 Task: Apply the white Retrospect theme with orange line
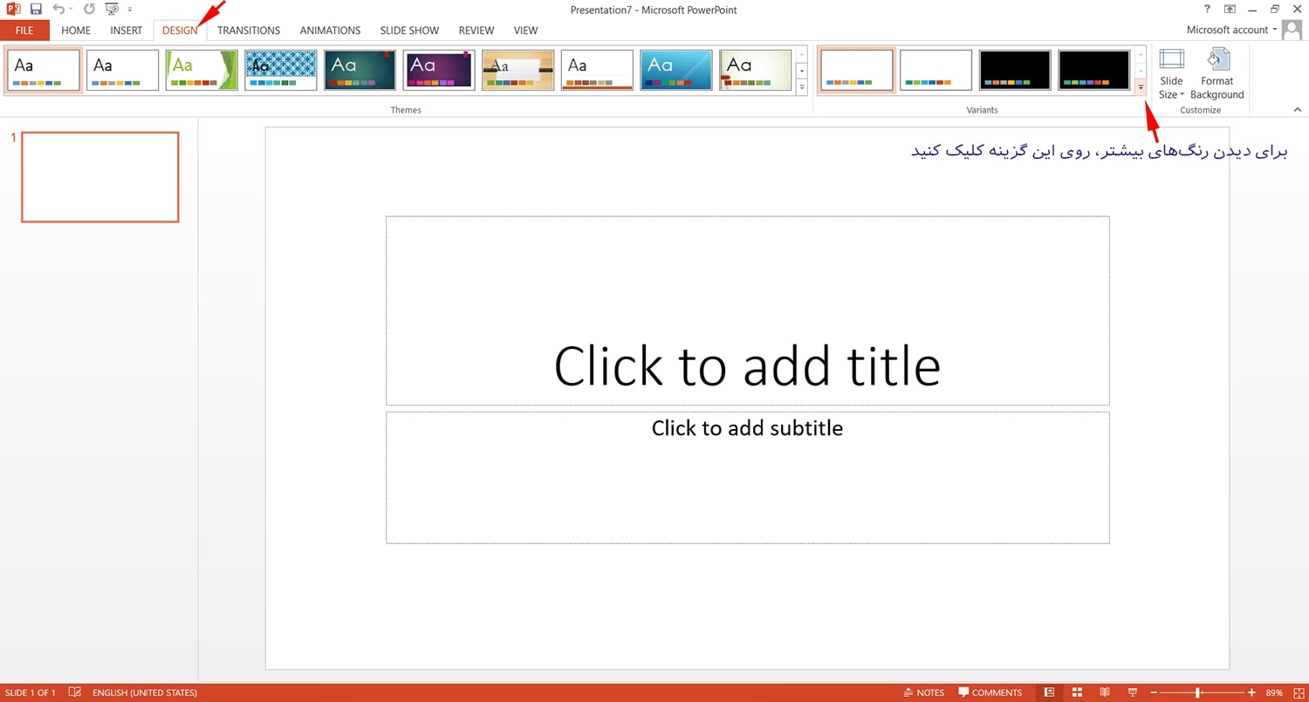pyautogui.click(x=597, y=70)
